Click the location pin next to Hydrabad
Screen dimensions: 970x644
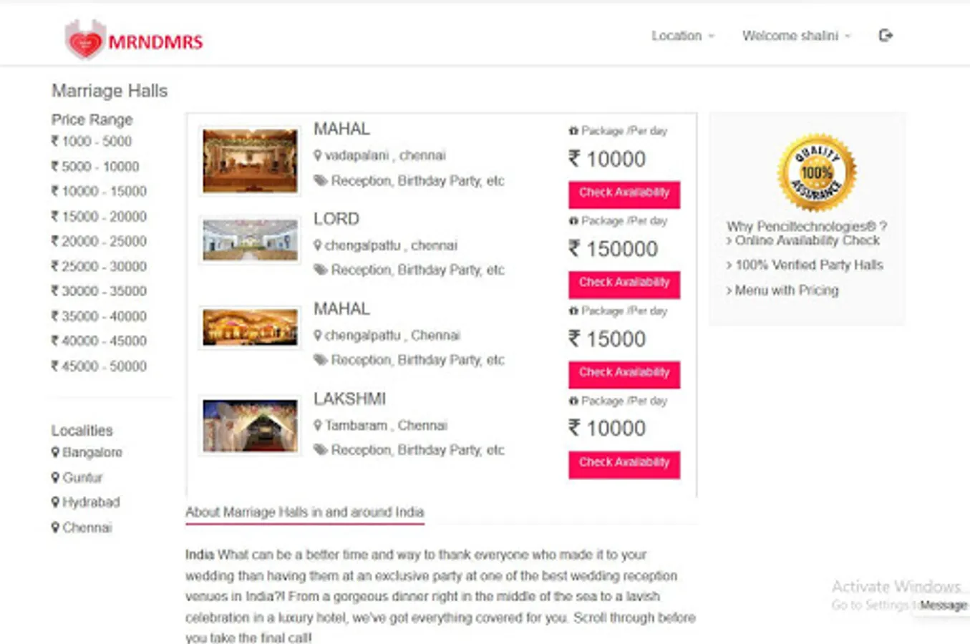(x=55, y=502)
